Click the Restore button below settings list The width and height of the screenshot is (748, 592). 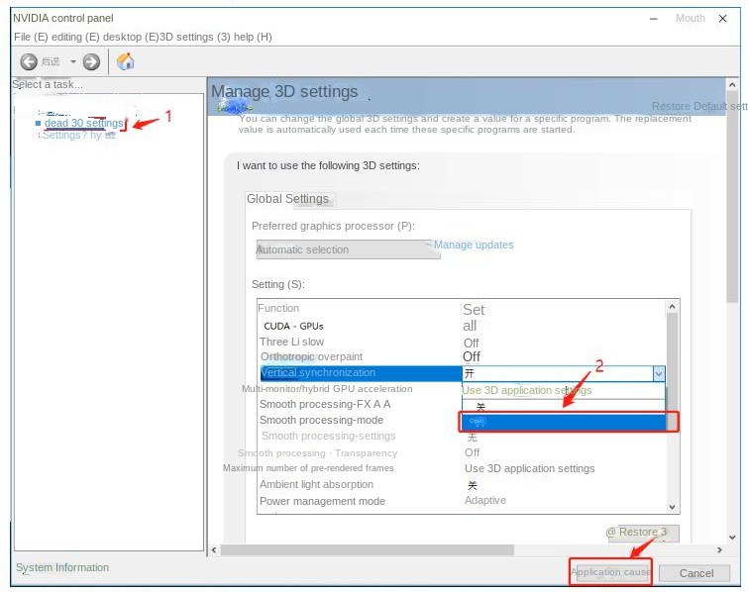click(642, 533)
